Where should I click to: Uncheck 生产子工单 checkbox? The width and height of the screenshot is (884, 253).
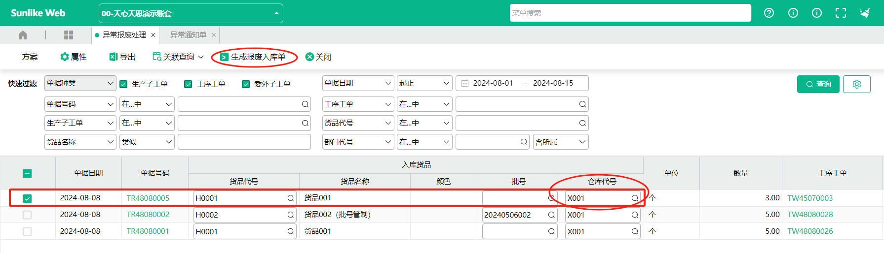[124, 84]
